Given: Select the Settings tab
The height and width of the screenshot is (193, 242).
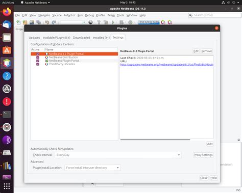Looking at the screenshot, I should 118,37.
